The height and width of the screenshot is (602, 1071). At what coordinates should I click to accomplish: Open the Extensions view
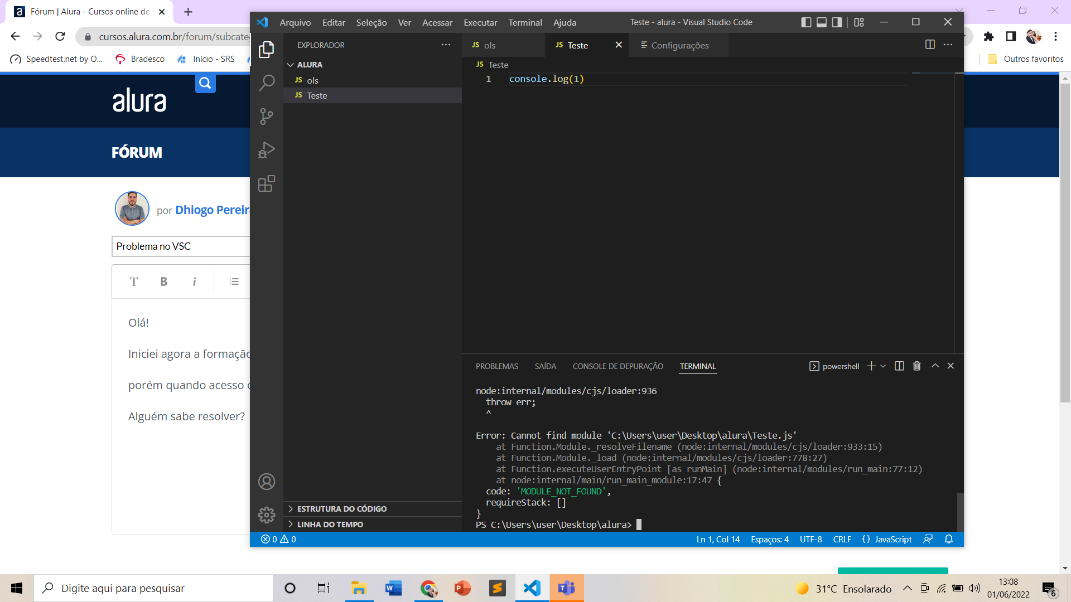pos(267,183)
